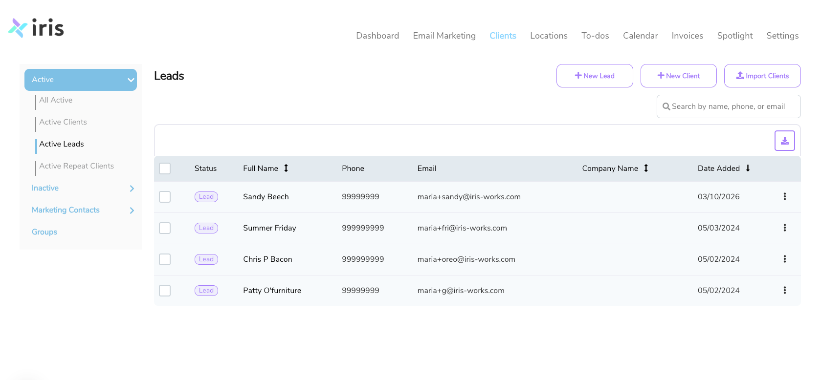Check the box for Summer Friday

pos(165,228)
